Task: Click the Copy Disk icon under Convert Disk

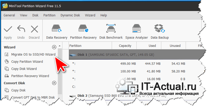Action: (7, 90)
